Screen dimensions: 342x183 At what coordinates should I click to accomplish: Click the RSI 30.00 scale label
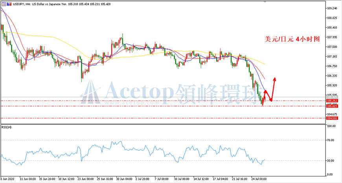pyautogui.click(x=330, y=161)
